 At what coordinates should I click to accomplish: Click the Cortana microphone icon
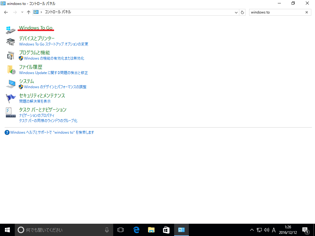(107, 230)
